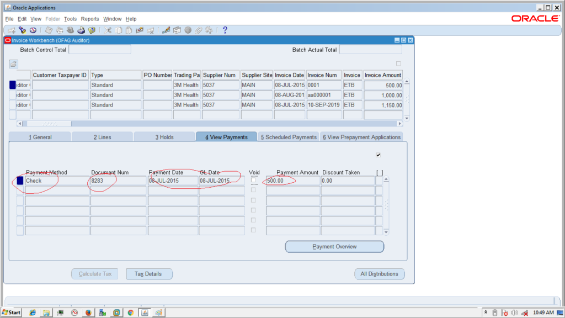
Task: Click the invoice table scroll down arrow
Action: (407, 118)
